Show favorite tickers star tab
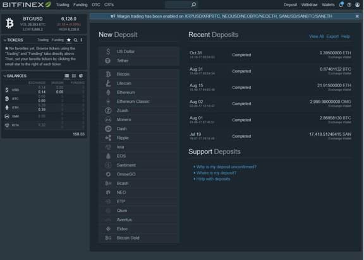The width and height of the screenshot is (364, 260). 69,40
